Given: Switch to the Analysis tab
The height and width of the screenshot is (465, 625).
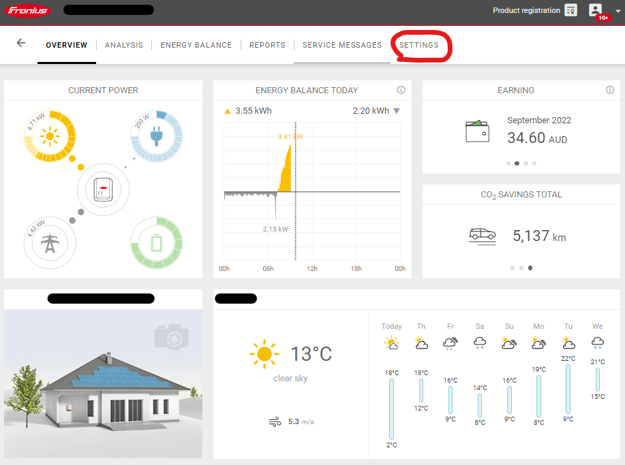Looking at the screenshot, I should coord(124,45).
